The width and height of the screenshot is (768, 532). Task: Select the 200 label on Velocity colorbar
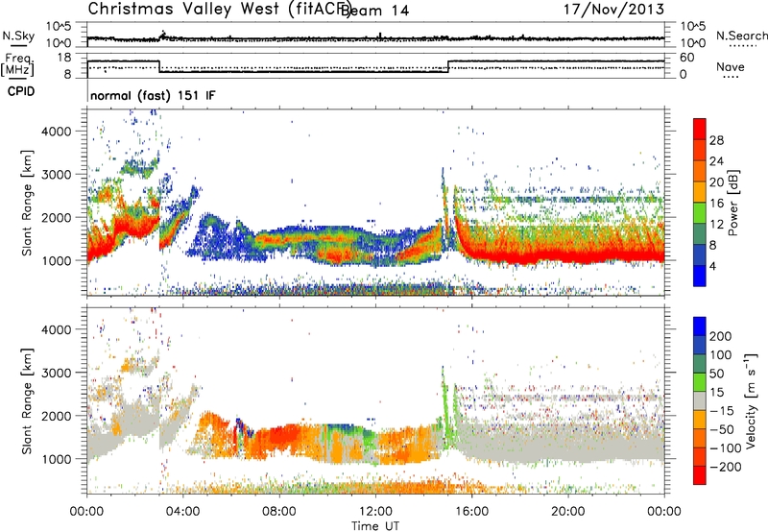pos(721,336)
